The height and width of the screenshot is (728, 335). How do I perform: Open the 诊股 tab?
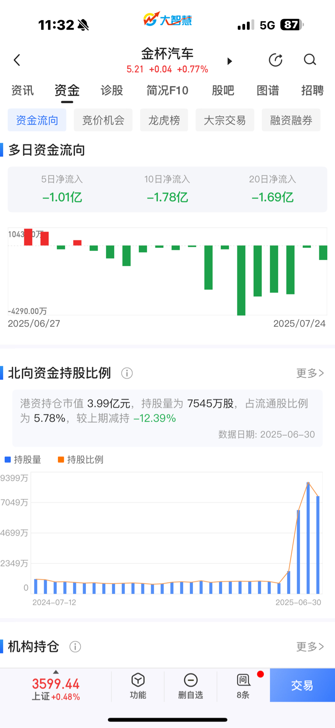point(112,90)
